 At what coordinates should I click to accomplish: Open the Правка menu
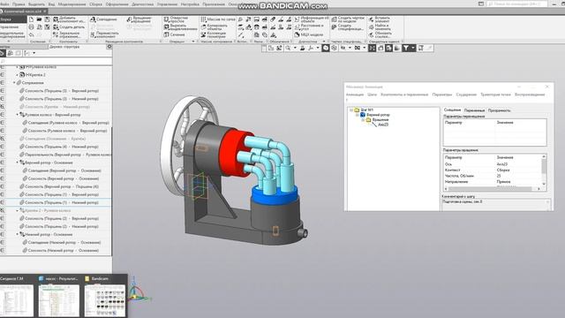19,4
